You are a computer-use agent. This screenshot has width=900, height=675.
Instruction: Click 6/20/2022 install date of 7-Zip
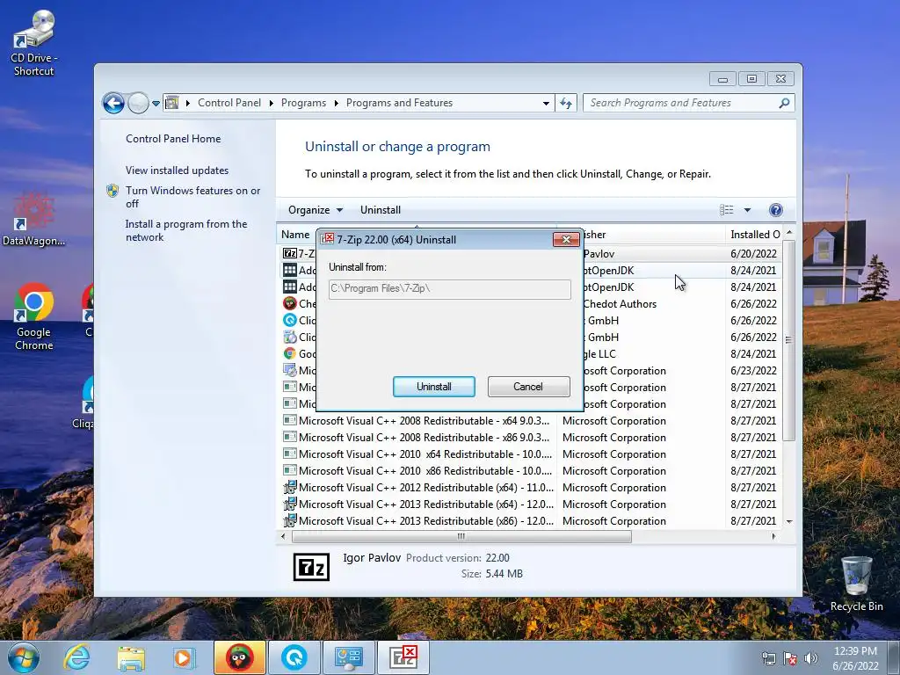[x=753, y=254]
